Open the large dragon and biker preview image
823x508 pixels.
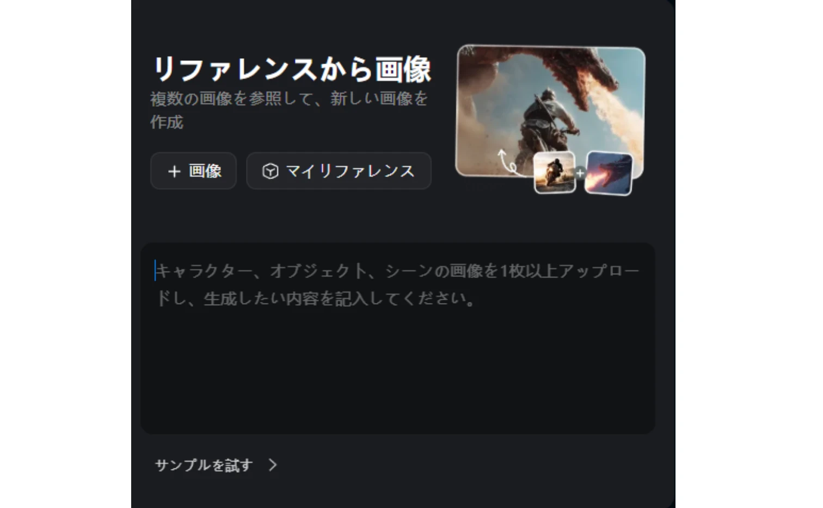click(x=550, y=111)
